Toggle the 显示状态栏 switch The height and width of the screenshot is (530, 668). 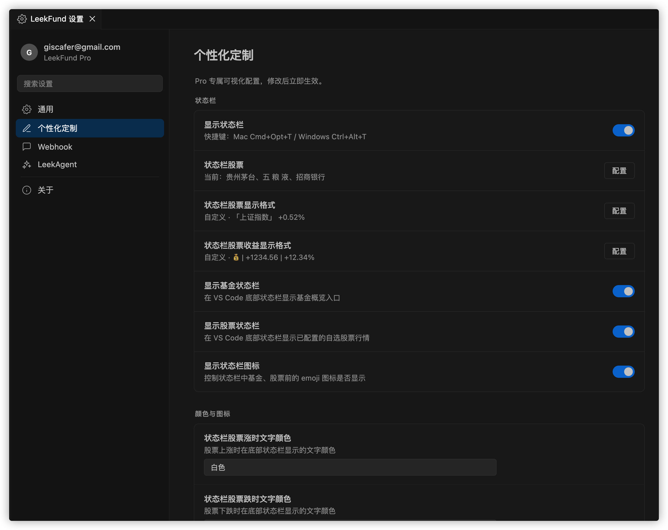(623, 131)
